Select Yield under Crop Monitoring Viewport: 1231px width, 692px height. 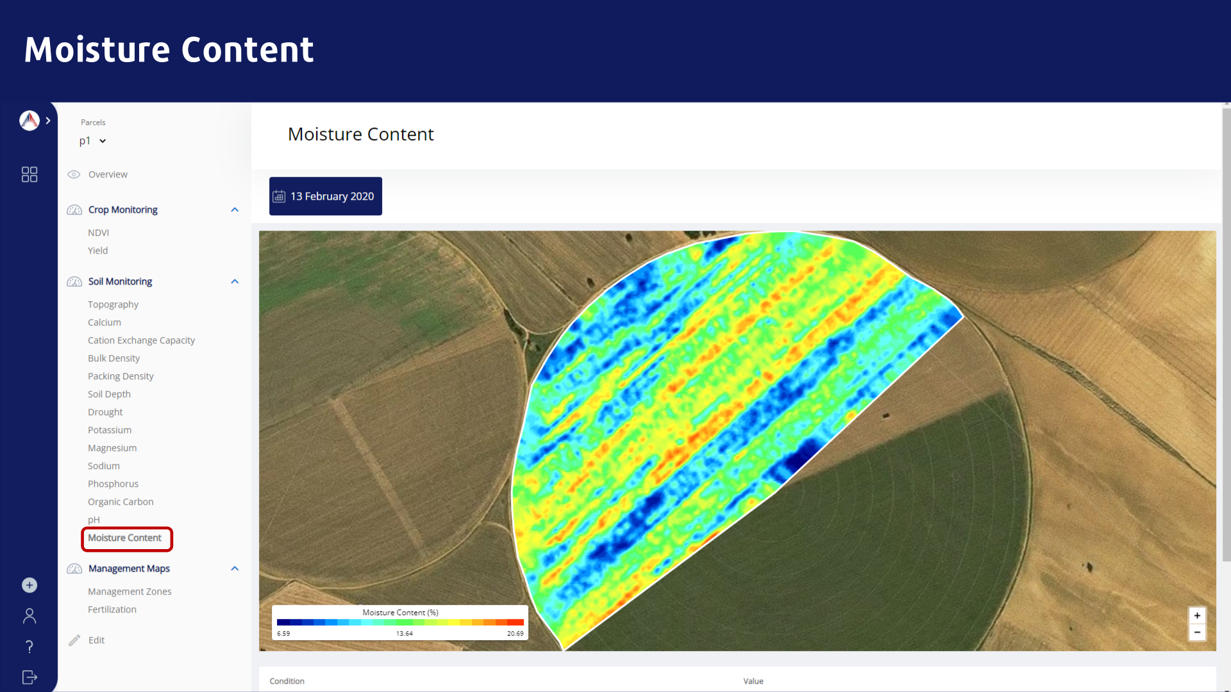click(x=97, y=251)
